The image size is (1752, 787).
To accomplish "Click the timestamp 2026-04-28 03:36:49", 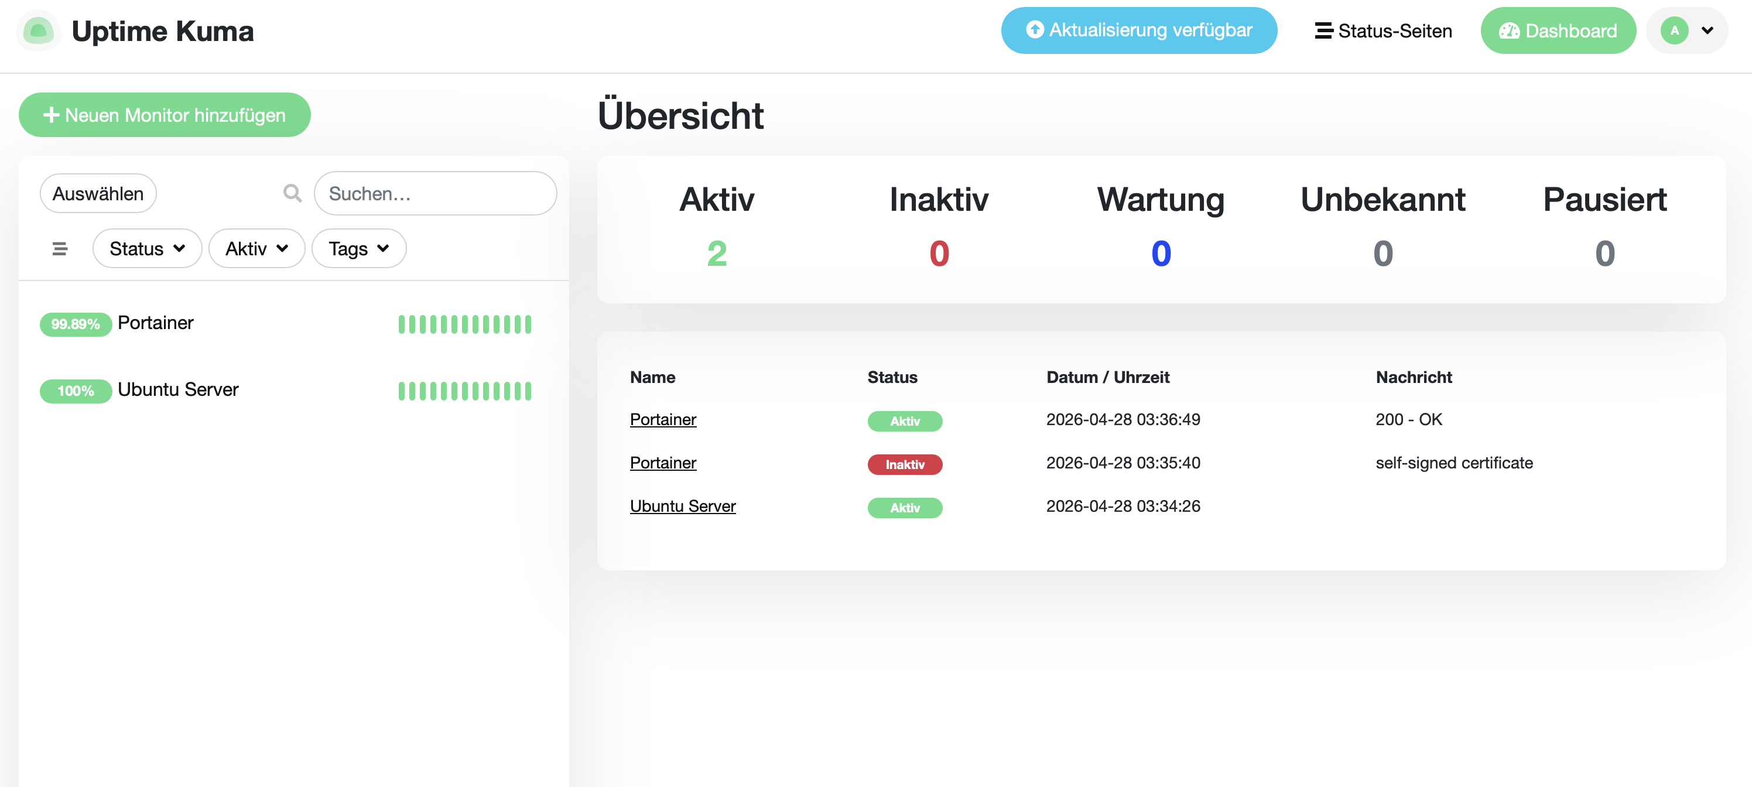I will 1123,419.
